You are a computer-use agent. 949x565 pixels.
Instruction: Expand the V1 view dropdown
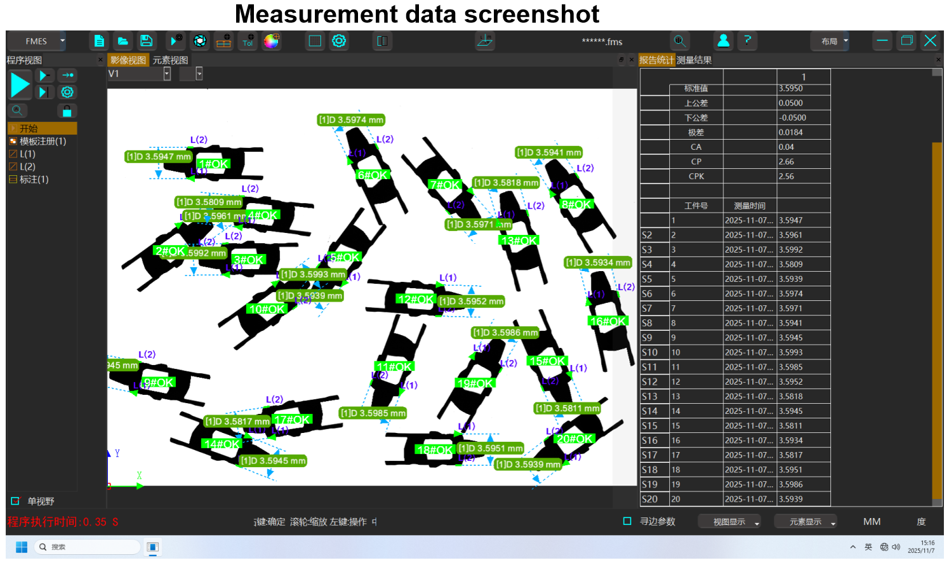(167, 74)
